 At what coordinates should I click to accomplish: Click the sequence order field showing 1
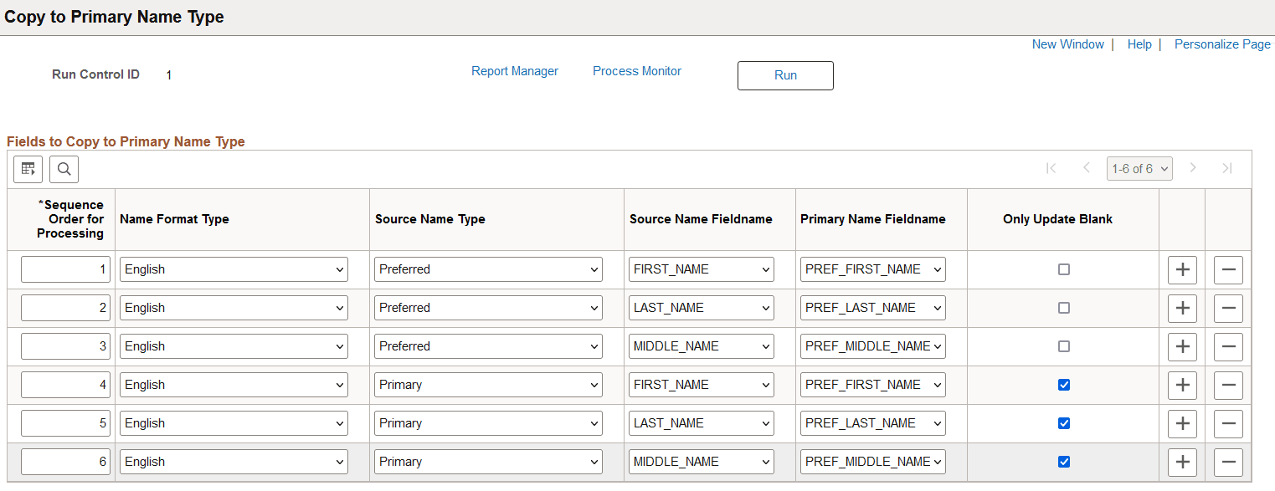[x=65, y=269]
